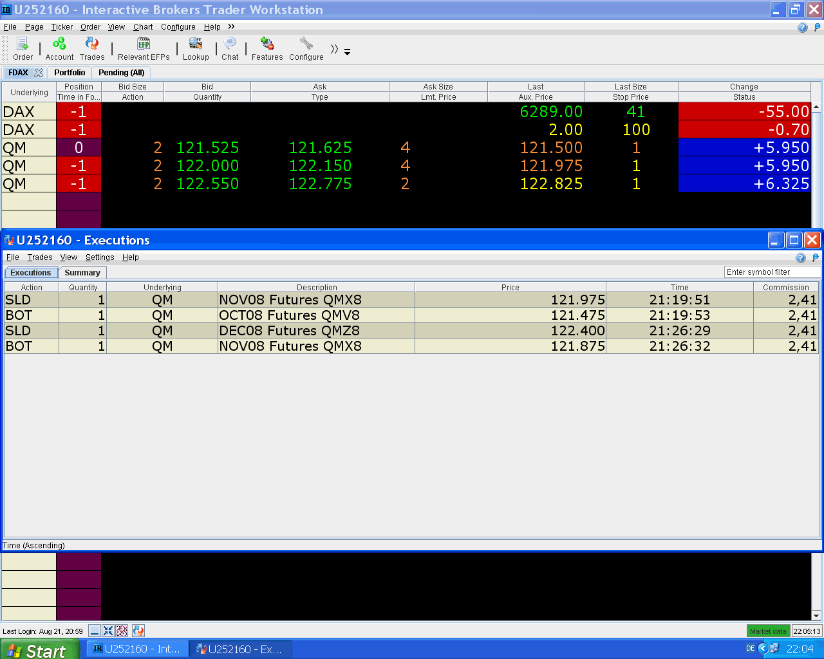This screenshot has width=824, height=659.
Task: Launch the symbol Lookup tool
Action: coord(196,49)
